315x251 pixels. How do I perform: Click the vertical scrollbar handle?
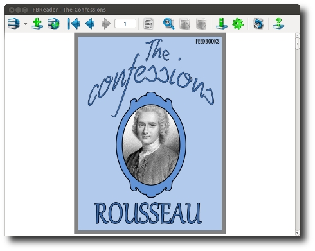(298, 44)
